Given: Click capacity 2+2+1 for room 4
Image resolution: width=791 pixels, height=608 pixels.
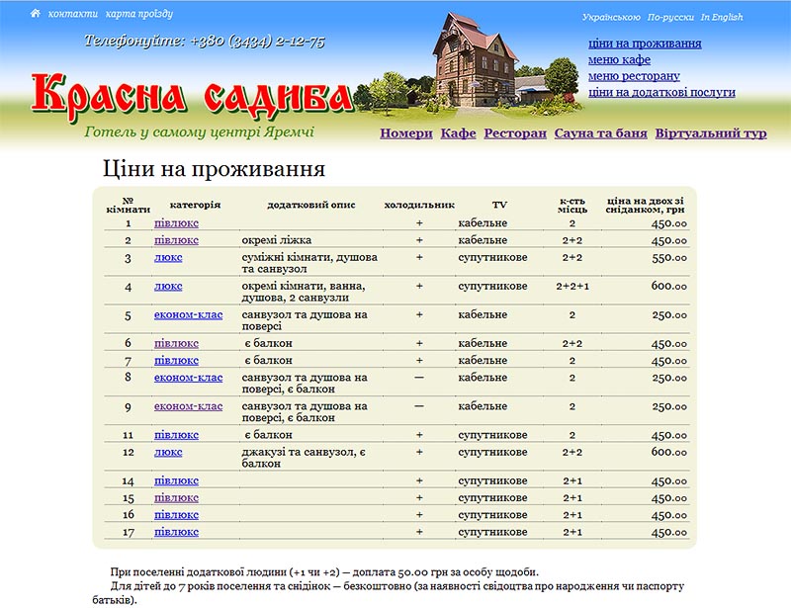Looking at the screenshot, I should 572,286.
